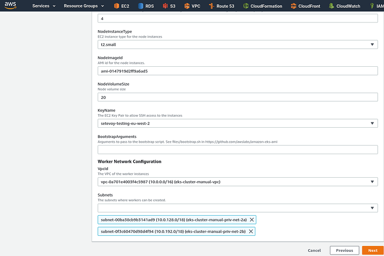Viewport: 384px width, 256px height.
Task: Open the Services menu
Action: (x=44, y=6)
